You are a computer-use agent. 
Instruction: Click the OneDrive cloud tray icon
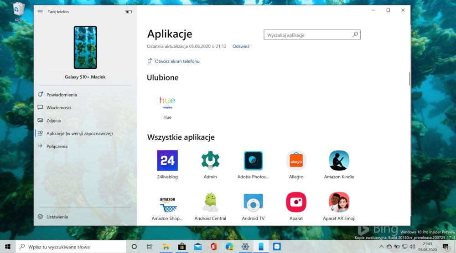click(x=389, y=247)
